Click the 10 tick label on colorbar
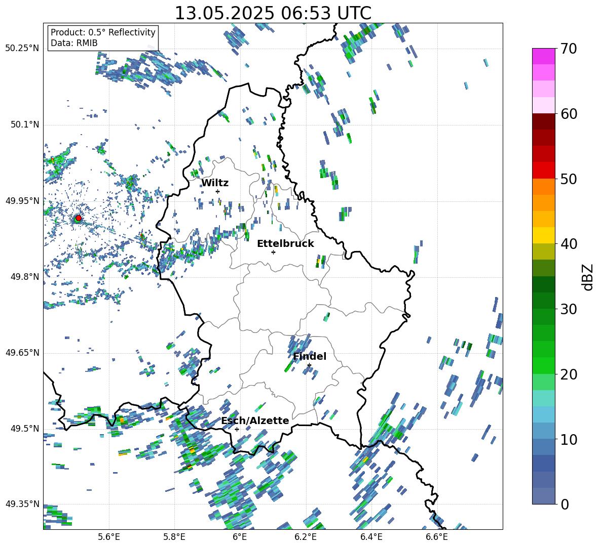Viewport: 600px width, 547px height. coord(569,439)
